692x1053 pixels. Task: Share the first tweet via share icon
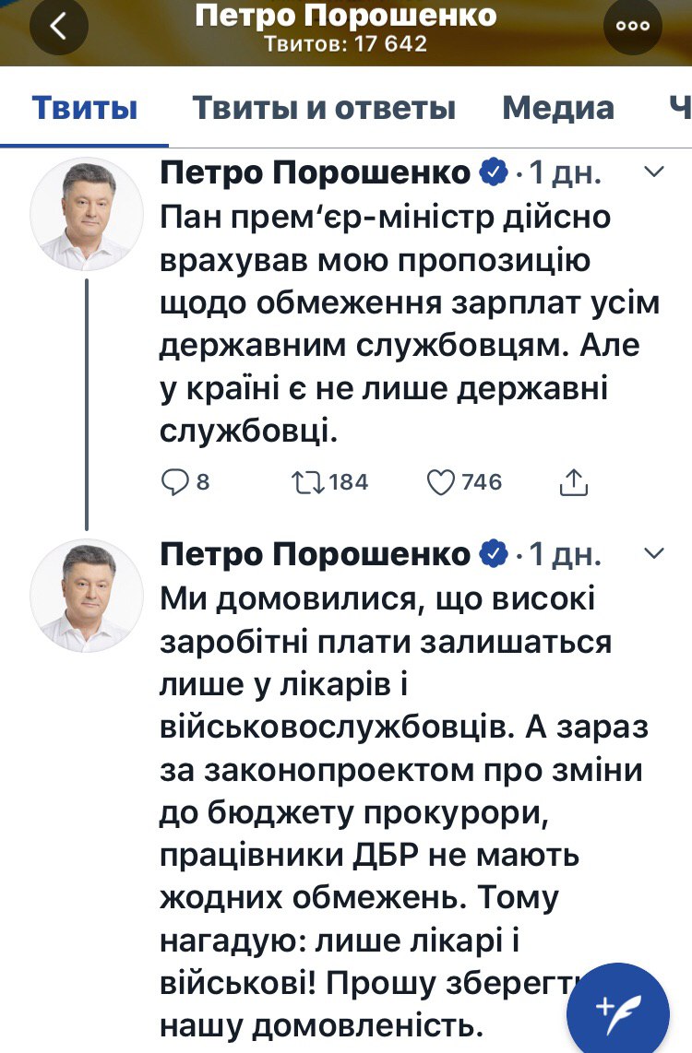(574, 481)
